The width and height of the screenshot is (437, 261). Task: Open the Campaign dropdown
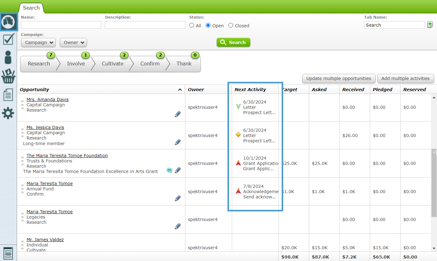coord(38,42)
